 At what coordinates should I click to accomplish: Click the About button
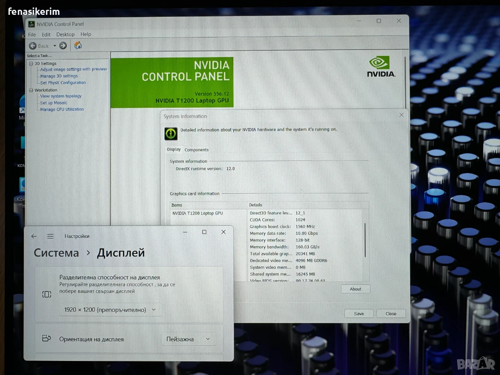(355, 289)
